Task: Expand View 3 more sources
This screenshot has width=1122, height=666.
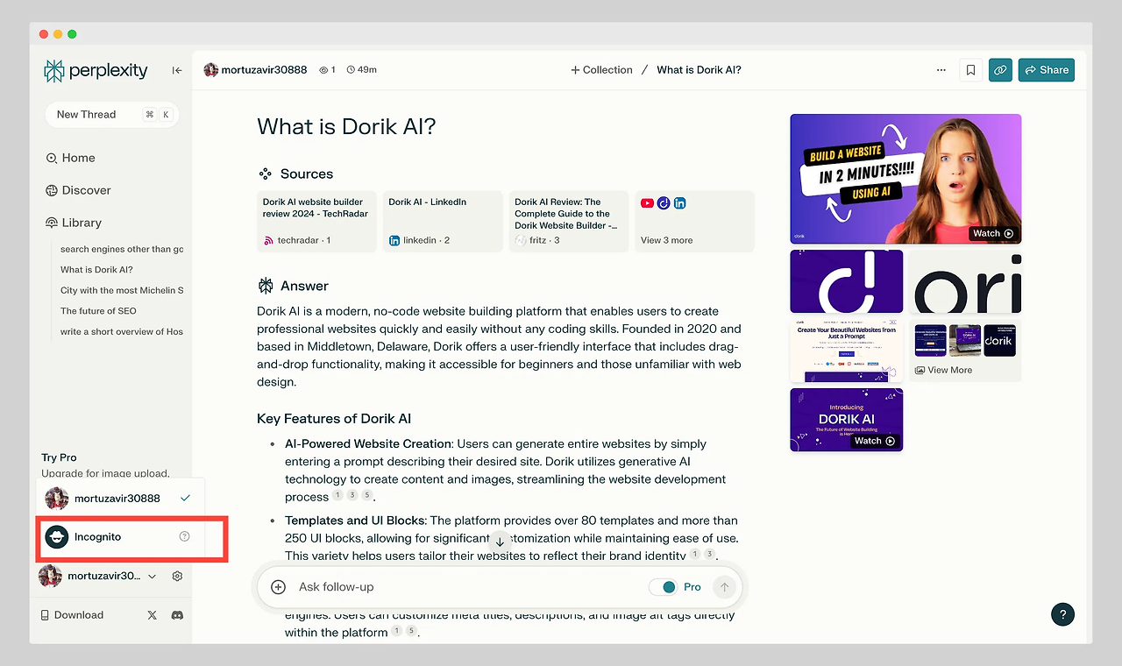Action: tap(694, 222)
